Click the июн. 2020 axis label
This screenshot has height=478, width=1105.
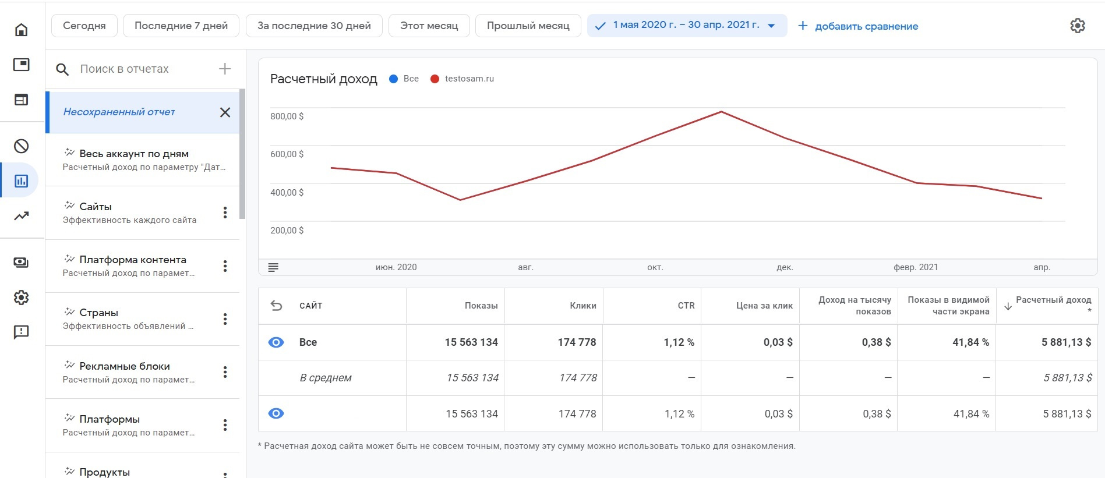(x=396, y=267)
